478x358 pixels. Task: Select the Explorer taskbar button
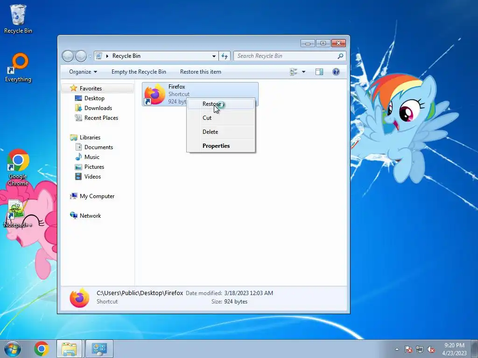(69, 349)
